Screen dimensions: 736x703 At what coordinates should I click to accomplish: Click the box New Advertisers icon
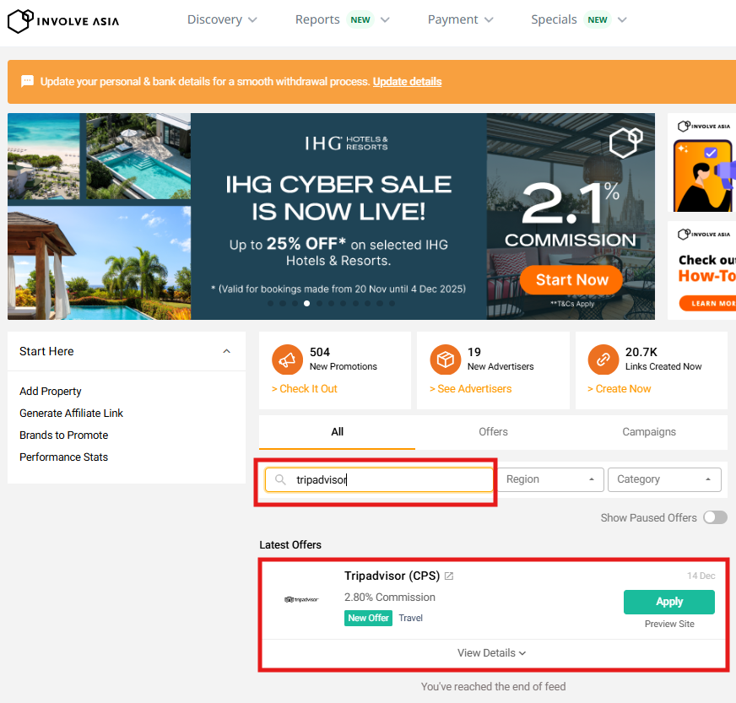coord(445,360)
